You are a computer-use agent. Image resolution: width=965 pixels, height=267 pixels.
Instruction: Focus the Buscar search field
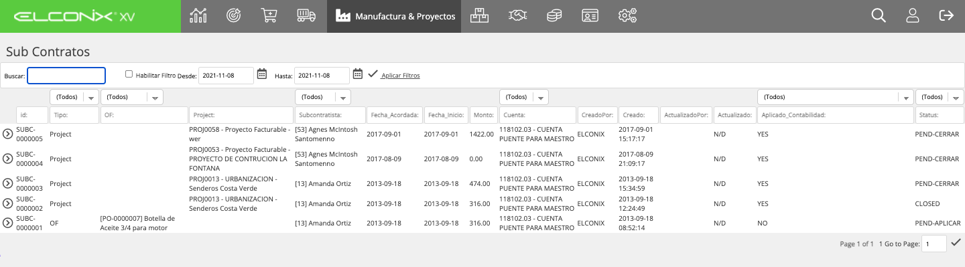pos(66,76)
